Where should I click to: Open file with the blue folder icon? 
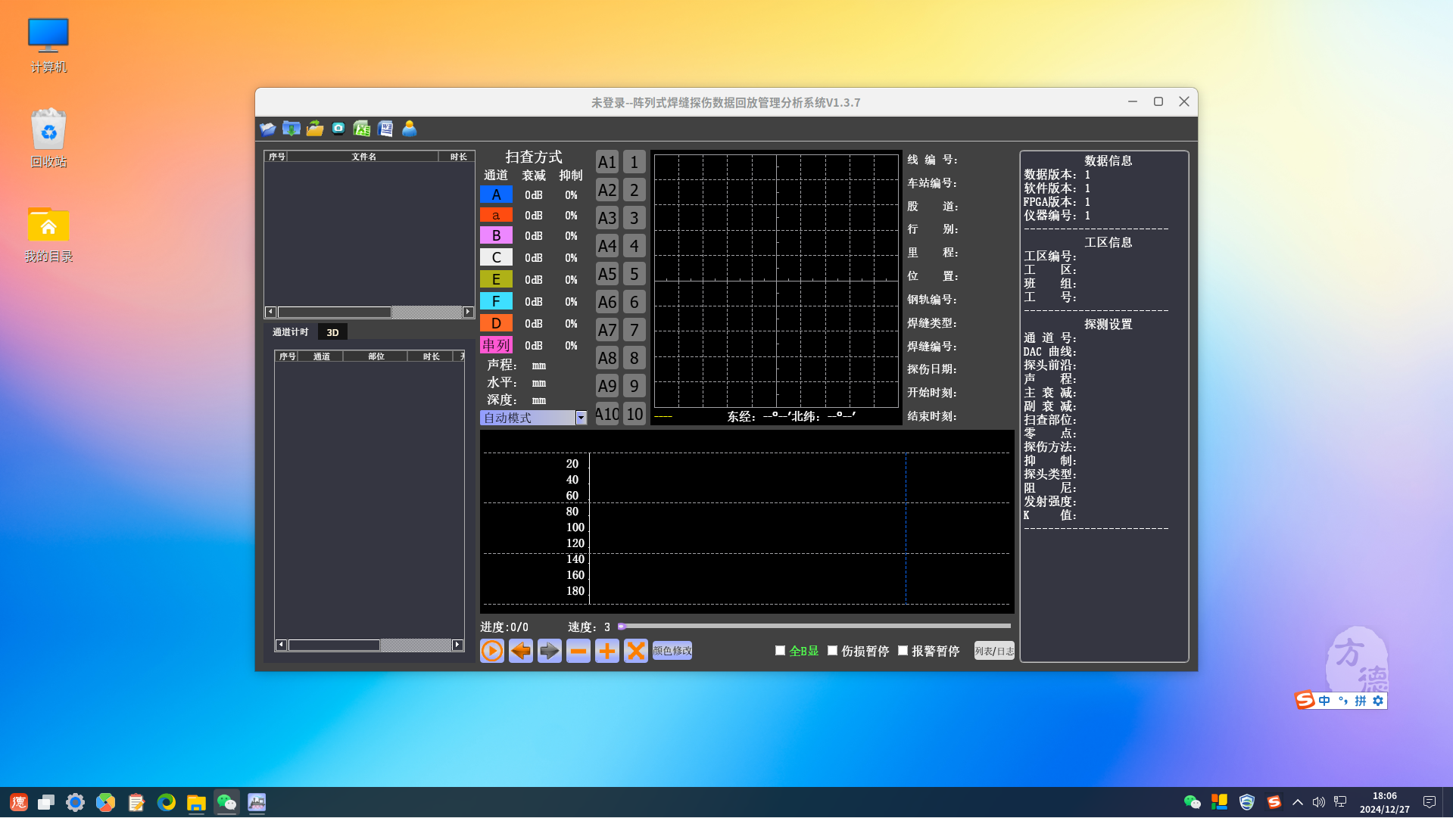267,129
